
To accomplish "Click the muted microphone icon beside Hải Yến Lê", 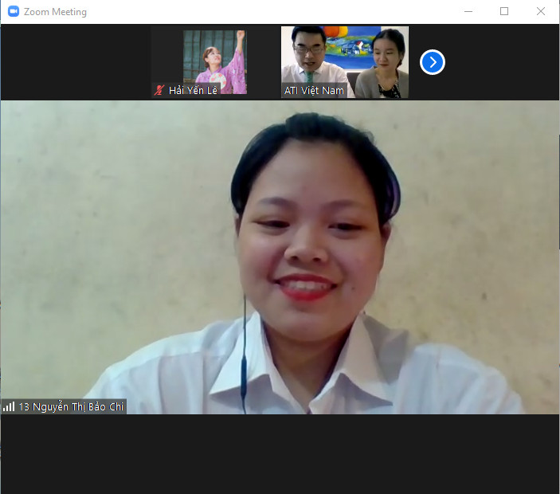I will pyautogui.click(x=159, y=90).
